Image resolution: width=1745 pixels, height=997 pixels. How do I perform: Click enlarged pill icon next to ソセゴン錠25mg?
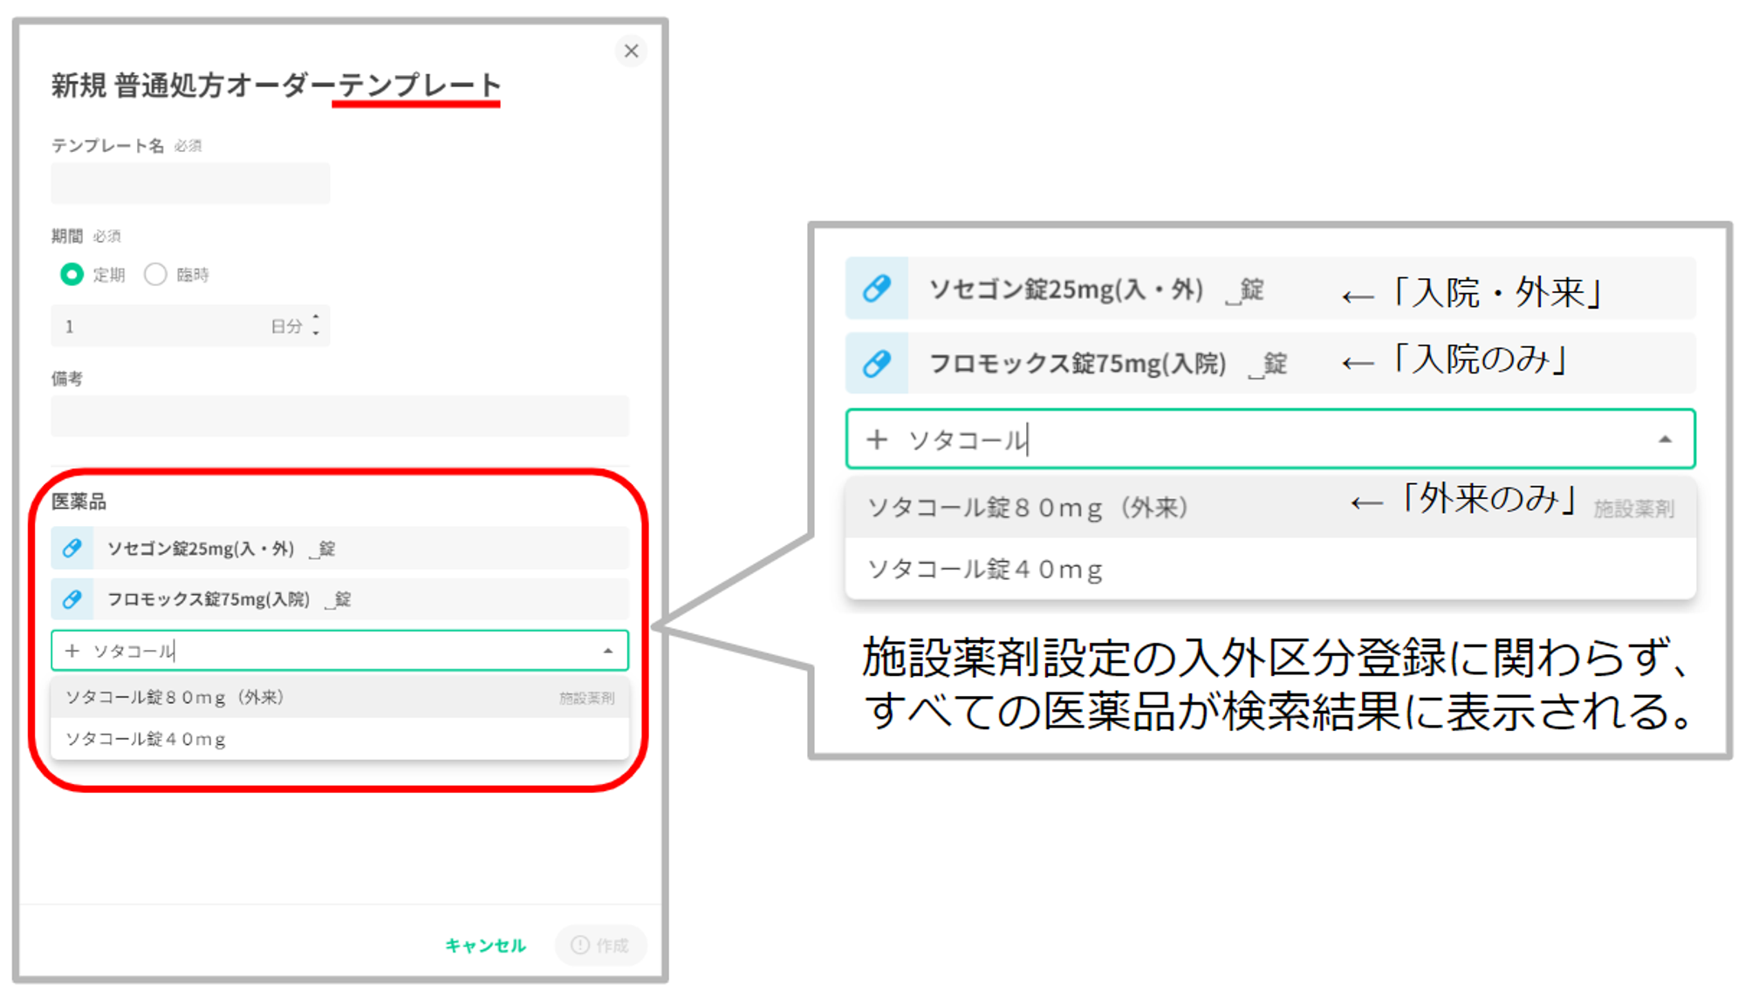coord(877,289)
